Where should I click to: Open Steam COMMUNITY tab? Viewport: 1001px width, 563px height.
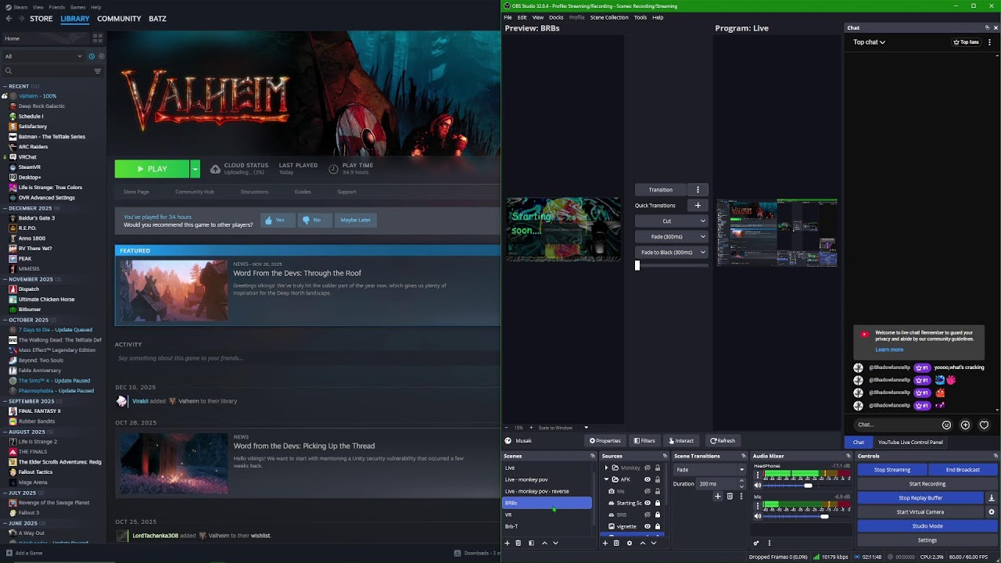(x=119, y=19)
